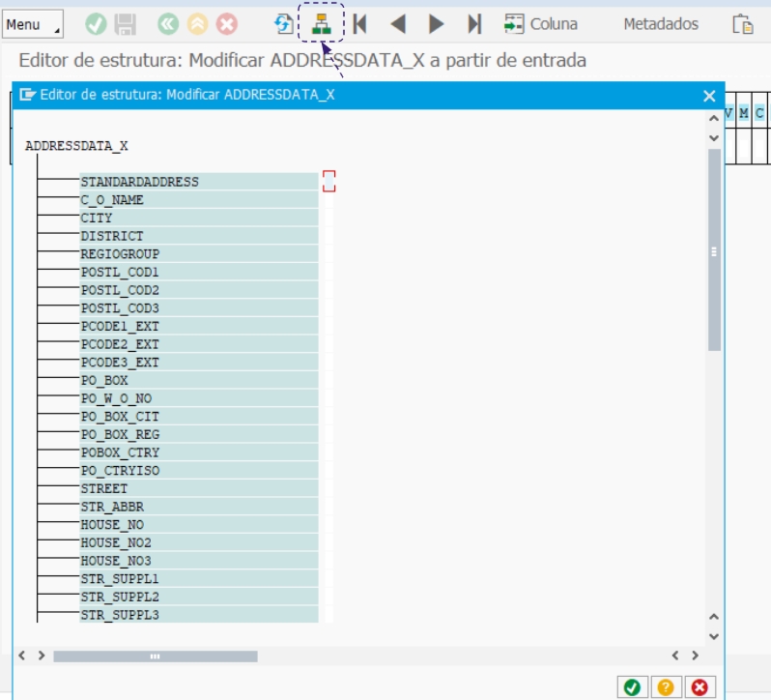This screenshot has width=771, height=700.
Task: Click the dialog's horizontal scrollbar thumb
Action: (155, 656)
